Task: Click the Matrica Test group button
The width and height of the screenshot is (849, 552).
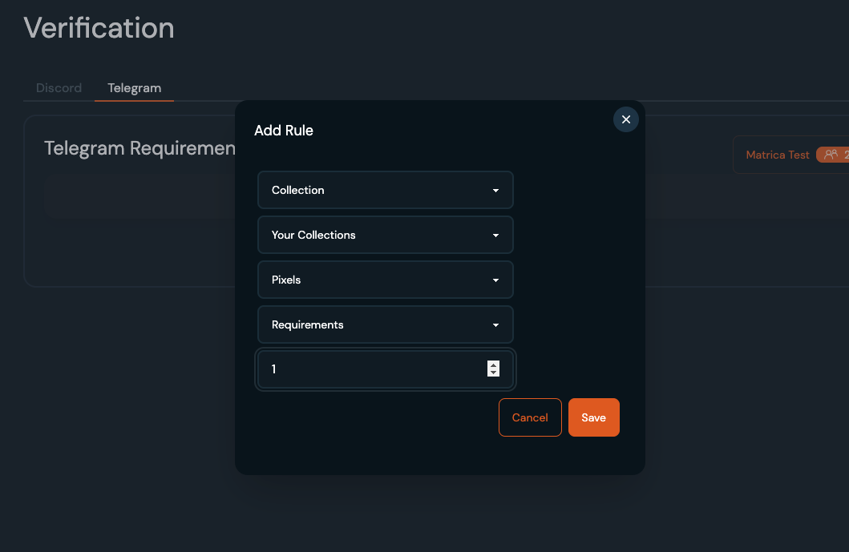Action: [777, 155]
